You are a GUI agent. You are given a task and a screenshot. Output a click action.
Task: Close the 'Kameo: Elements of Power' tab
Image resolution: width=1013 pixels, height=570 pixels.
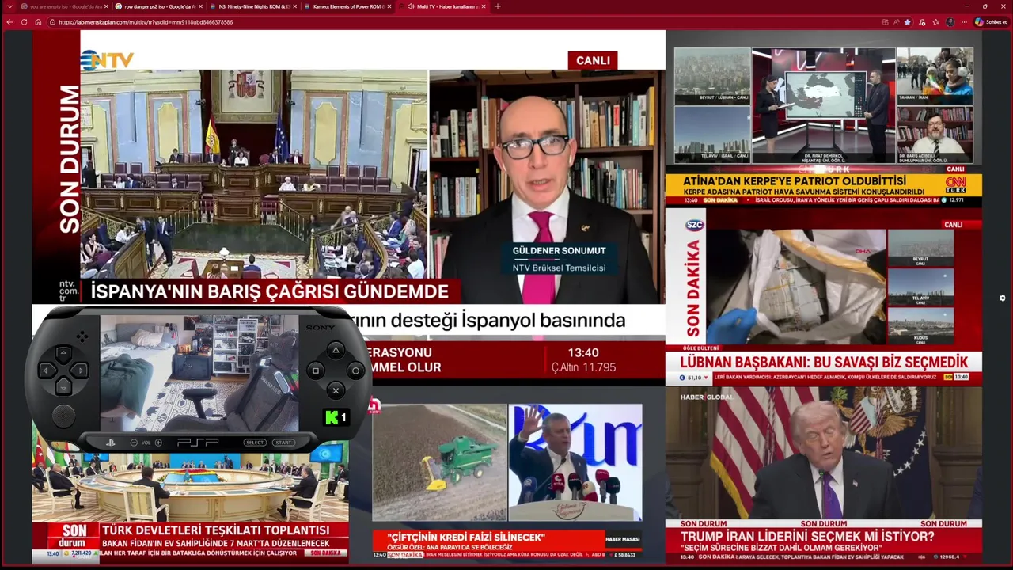[x=389, y=6]
